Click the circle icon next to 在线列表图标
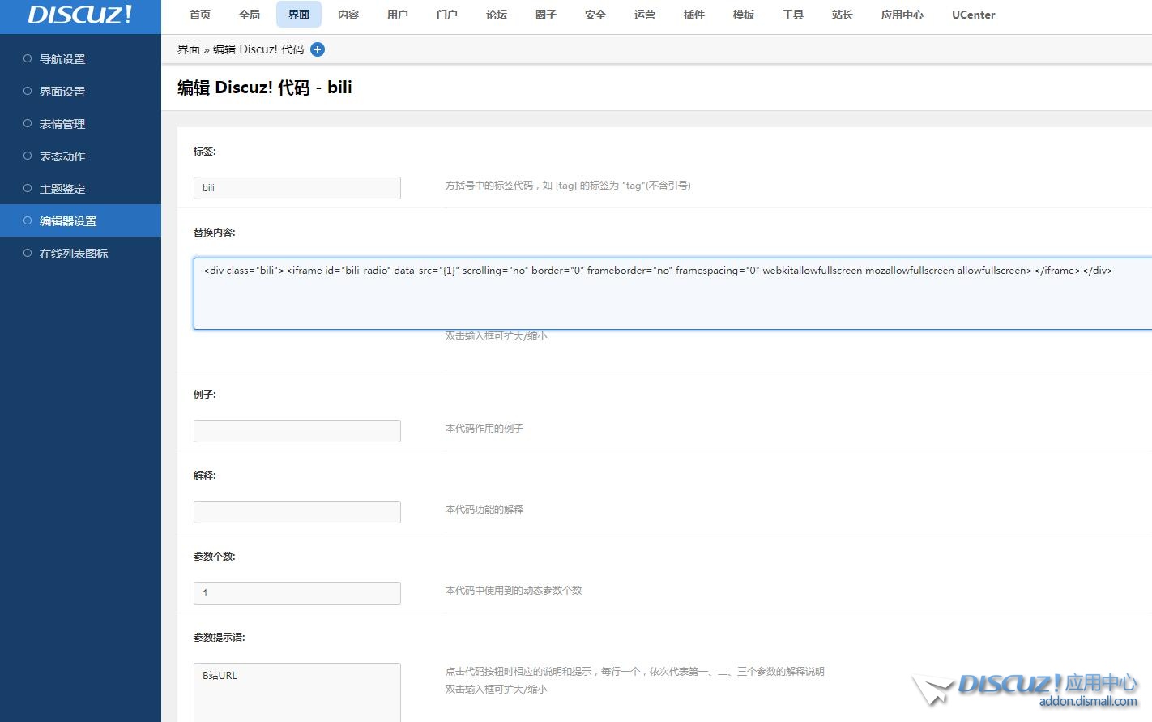The width and height of the screenshot is (1152, 722). 28,253
